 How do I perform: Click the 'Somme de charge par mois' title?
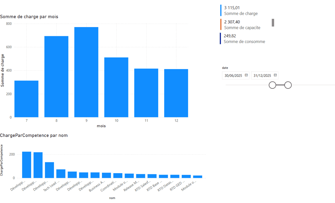pyautogui.click(x=29, y=17)
